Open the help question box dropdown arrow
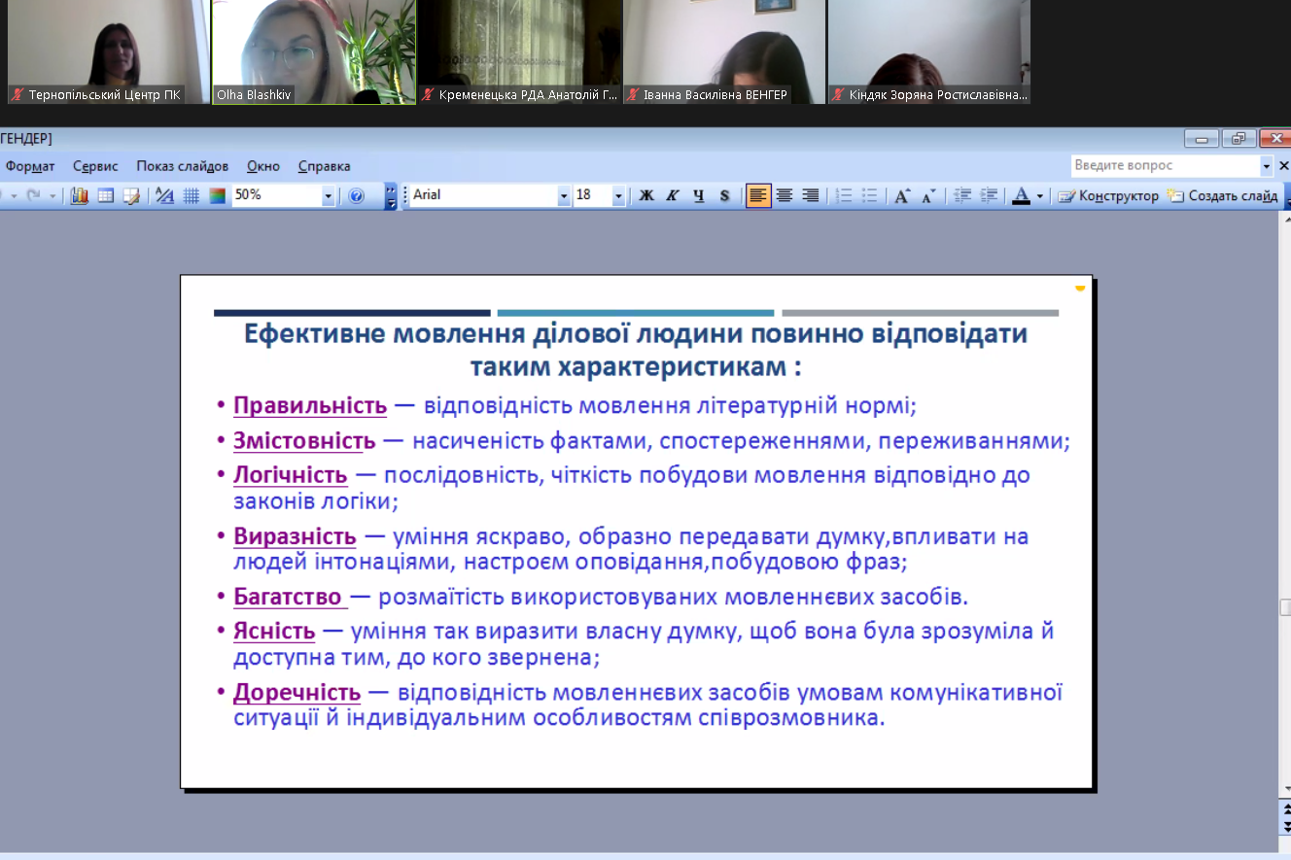Viewport: 1291px width, 860px height. tap(1266, 166)
